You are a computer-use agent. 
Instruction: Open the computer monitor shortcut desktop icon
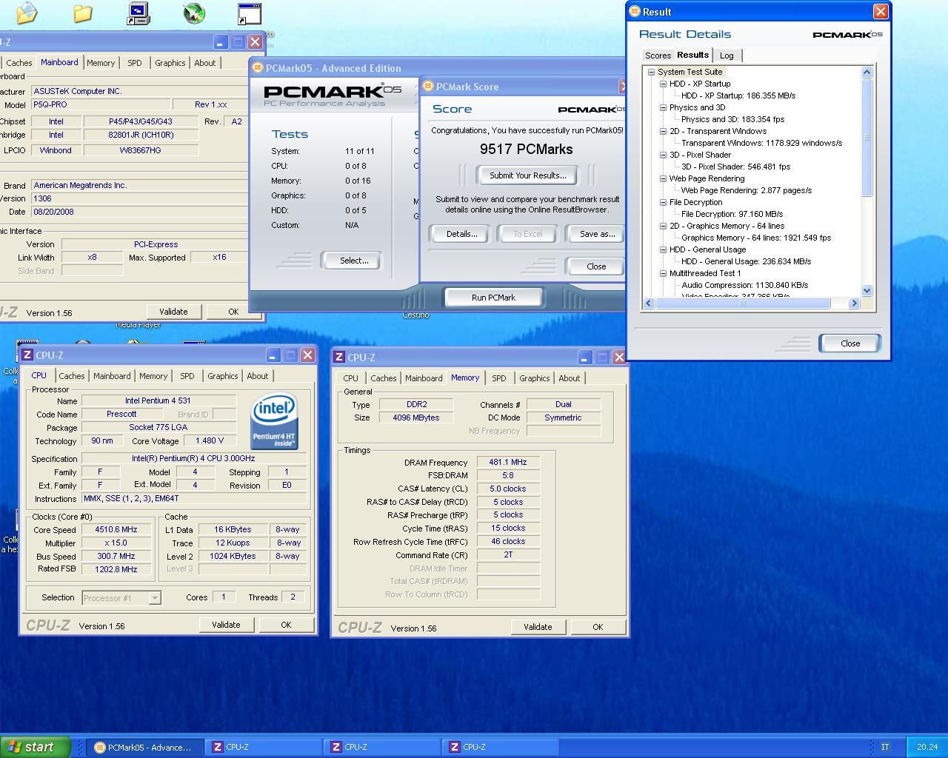click(x=138, y=13)
